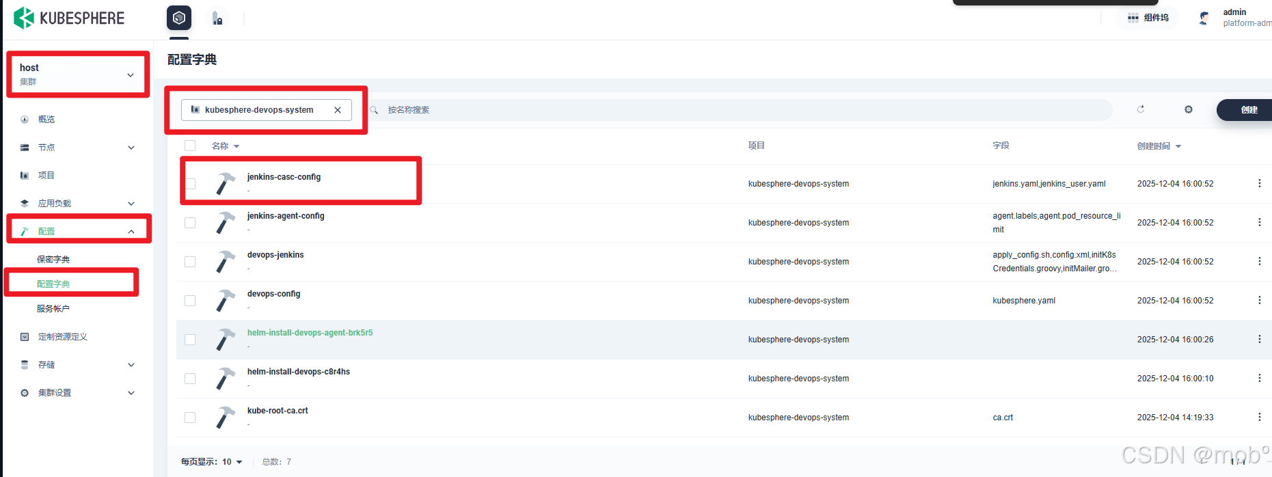
Task: Refresh the configmap list
Action: 1141,109
